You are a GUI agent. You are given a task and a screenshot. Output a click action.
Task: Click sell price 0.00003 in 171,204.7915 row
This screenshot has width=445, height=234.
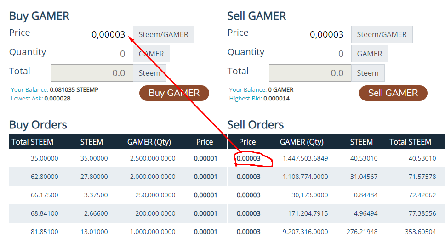249,214
